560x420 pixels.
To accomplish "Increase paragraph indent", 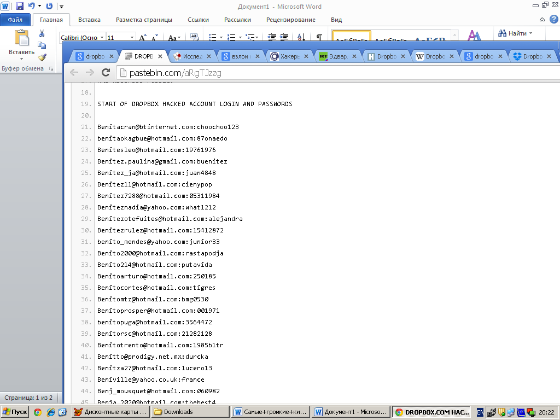I will (x=284, y=37).
